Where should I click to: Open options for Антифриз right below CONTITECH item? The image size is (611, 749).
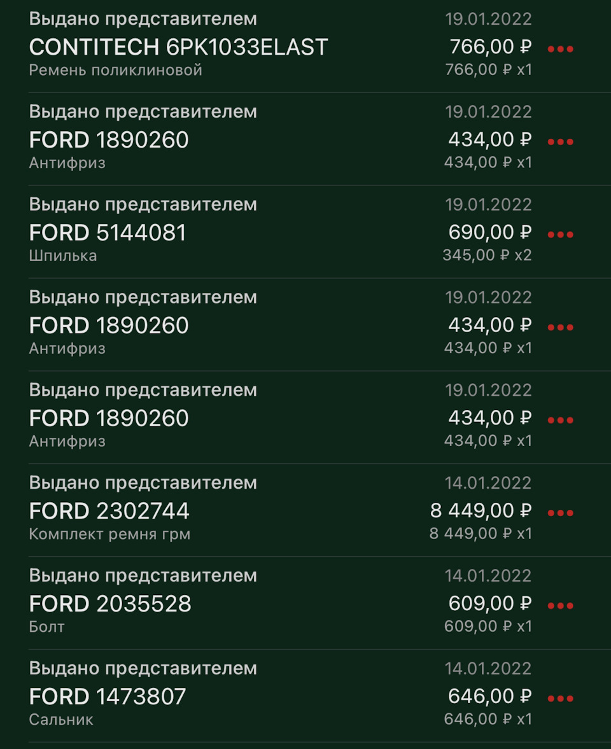click(x=560, y=141)
